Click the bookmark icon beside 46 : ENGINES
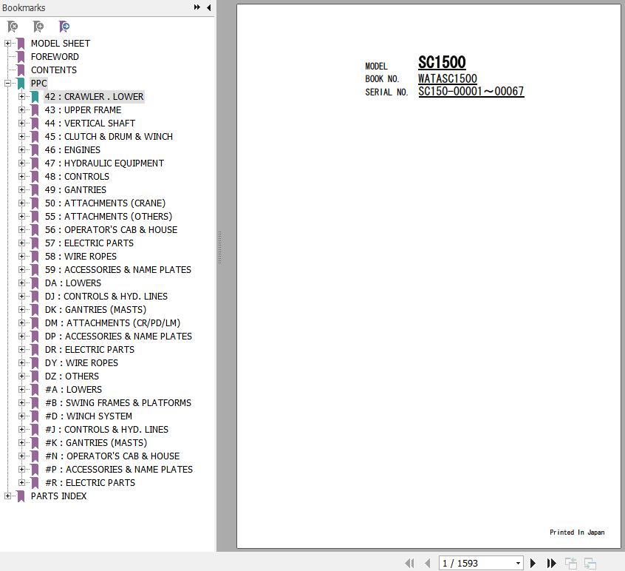 (x=35, y=149)
